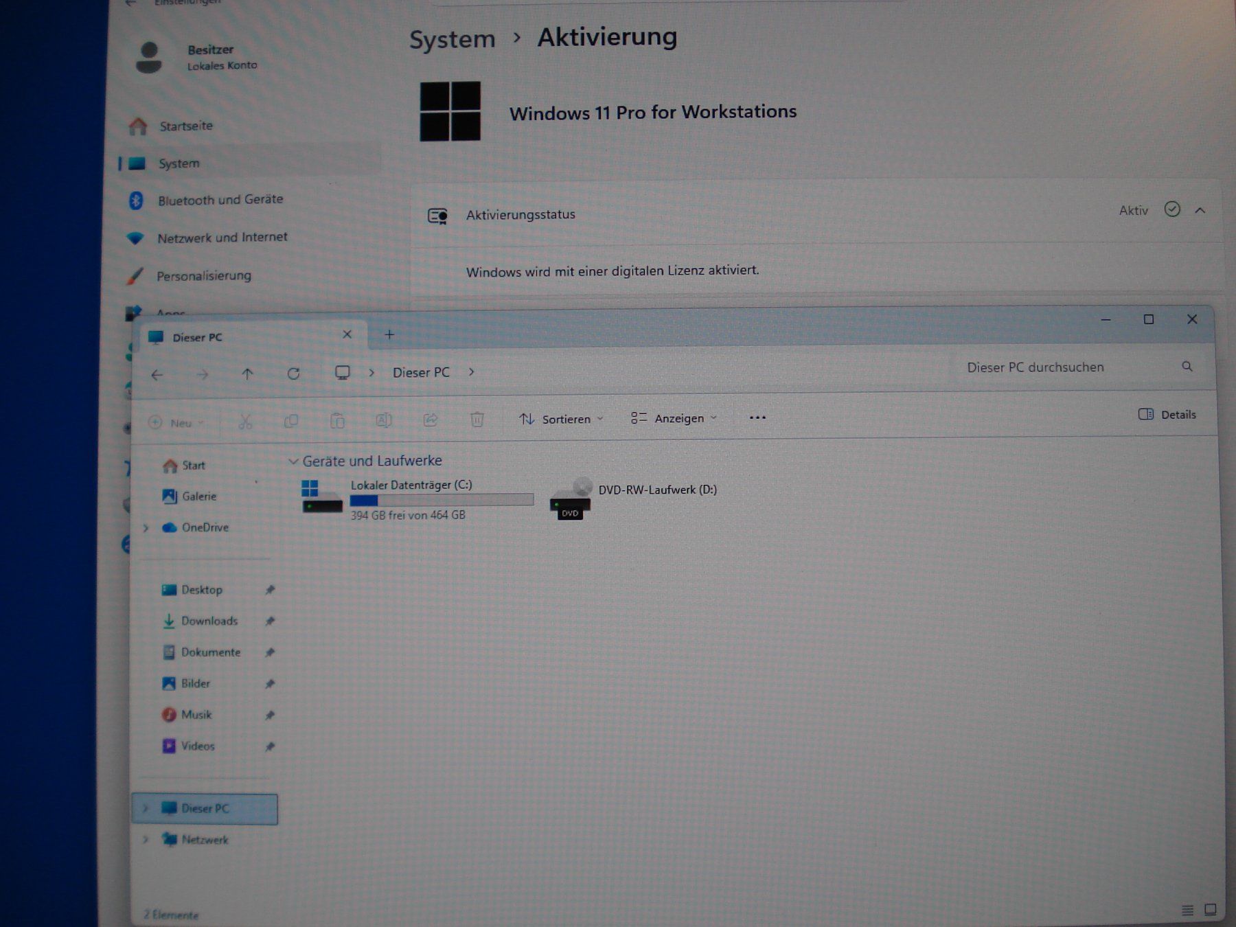
Task: Close the Dieser PC tab
Action: (x=347, y=334)
